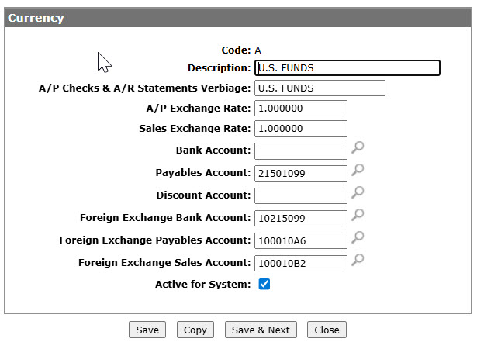Open Payables Account search magnifier

[x=358, y=170]
